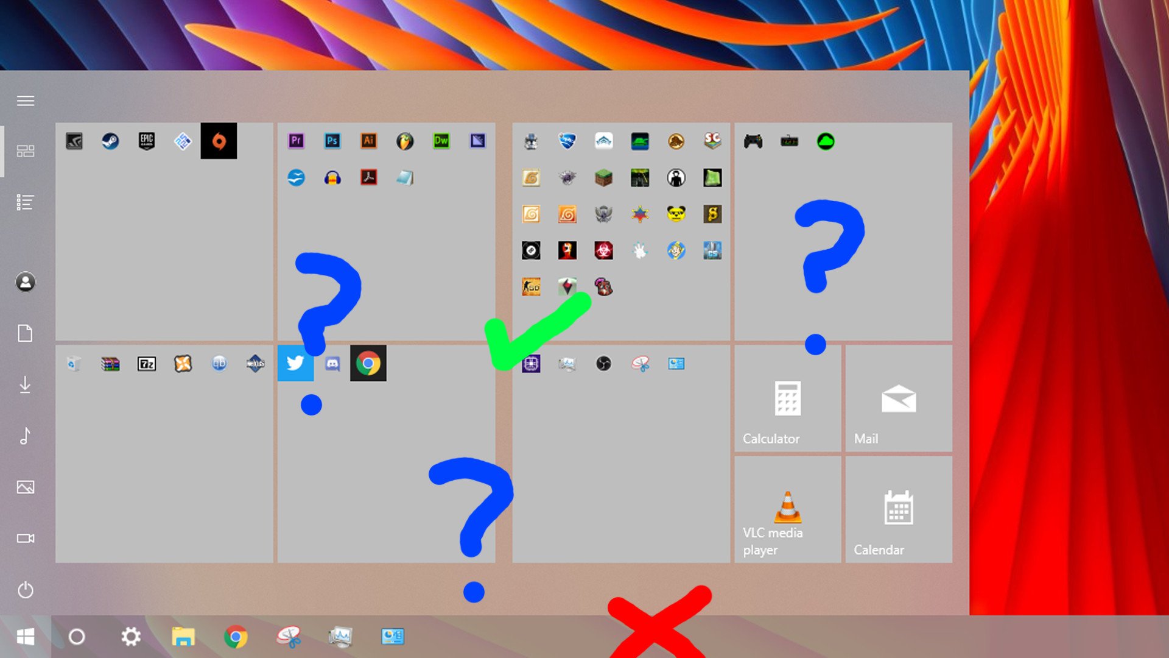Launch Plague Inc biohazard icon

[x=603, y=250]
